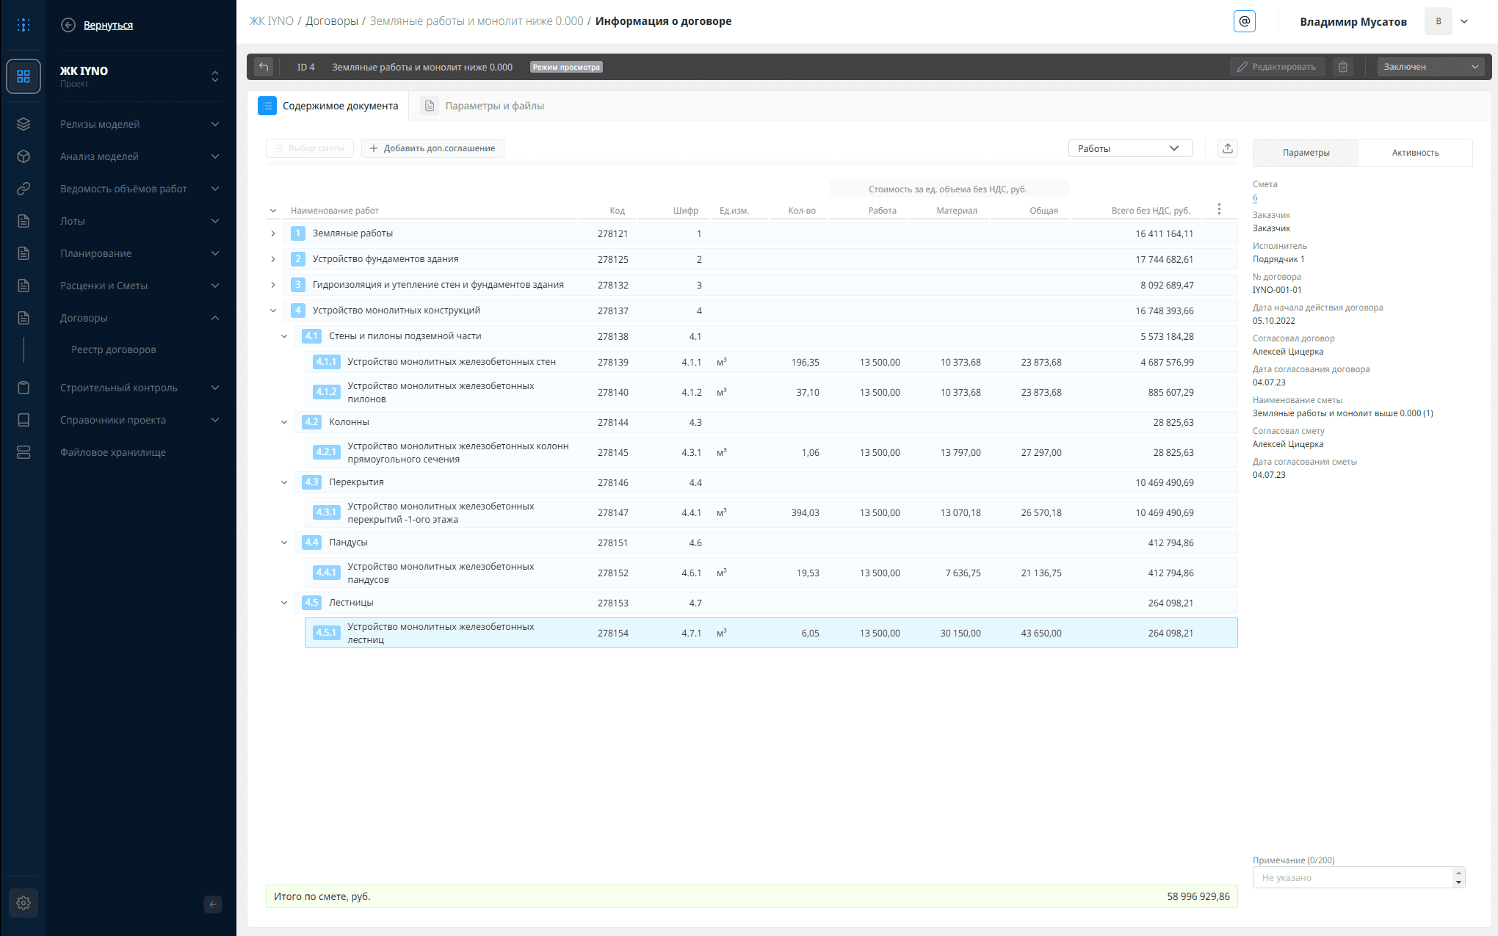Open the user account menu chevron
This screenshot has height=936, width=1498.
click(x=1464, y=21)
